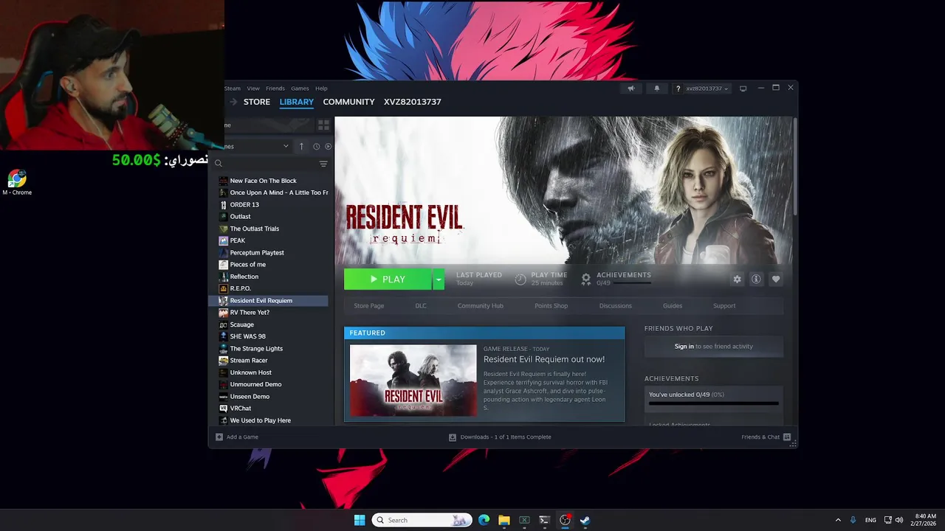Screen dimensions: 945x531
Task: Open the Support link
Action: pyautogui.click(x=724, y=306)
